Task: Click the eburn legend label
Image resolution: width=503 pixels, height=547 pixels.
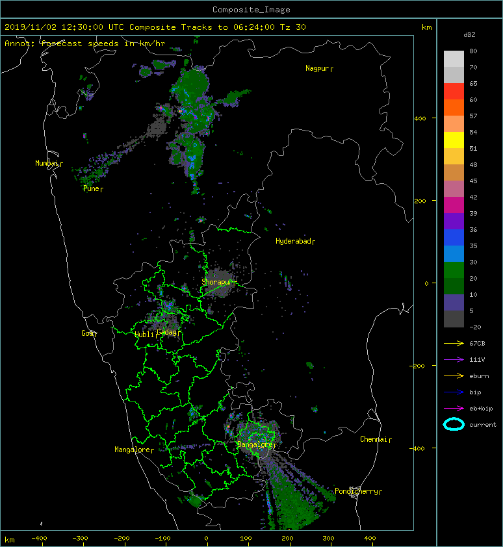Action: [x=479, y=376]
